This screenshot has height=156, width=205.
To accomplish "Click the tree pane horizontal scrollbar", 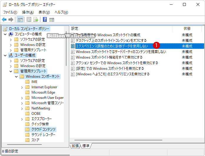I will 24,145.
